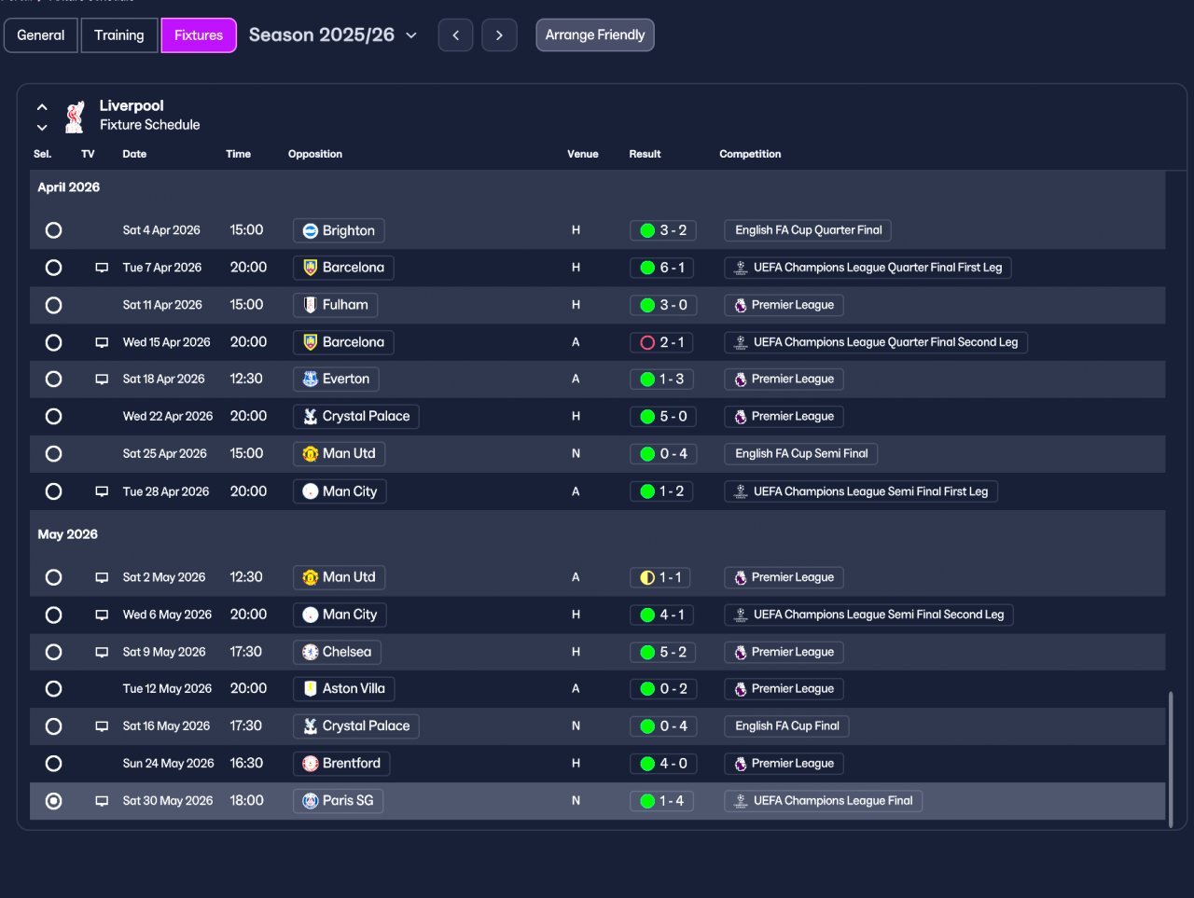This screenshot has width=1194, height=898.
Task: Click the down chevron beside Fixture Schedule
Action: coord(42,128)
